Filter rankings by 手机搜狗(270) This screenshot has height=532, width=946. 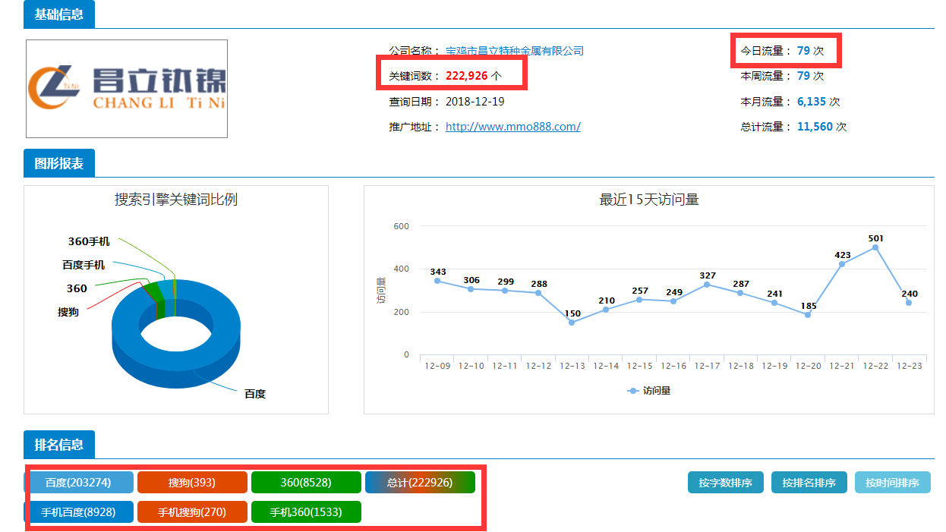coord(192,512)
